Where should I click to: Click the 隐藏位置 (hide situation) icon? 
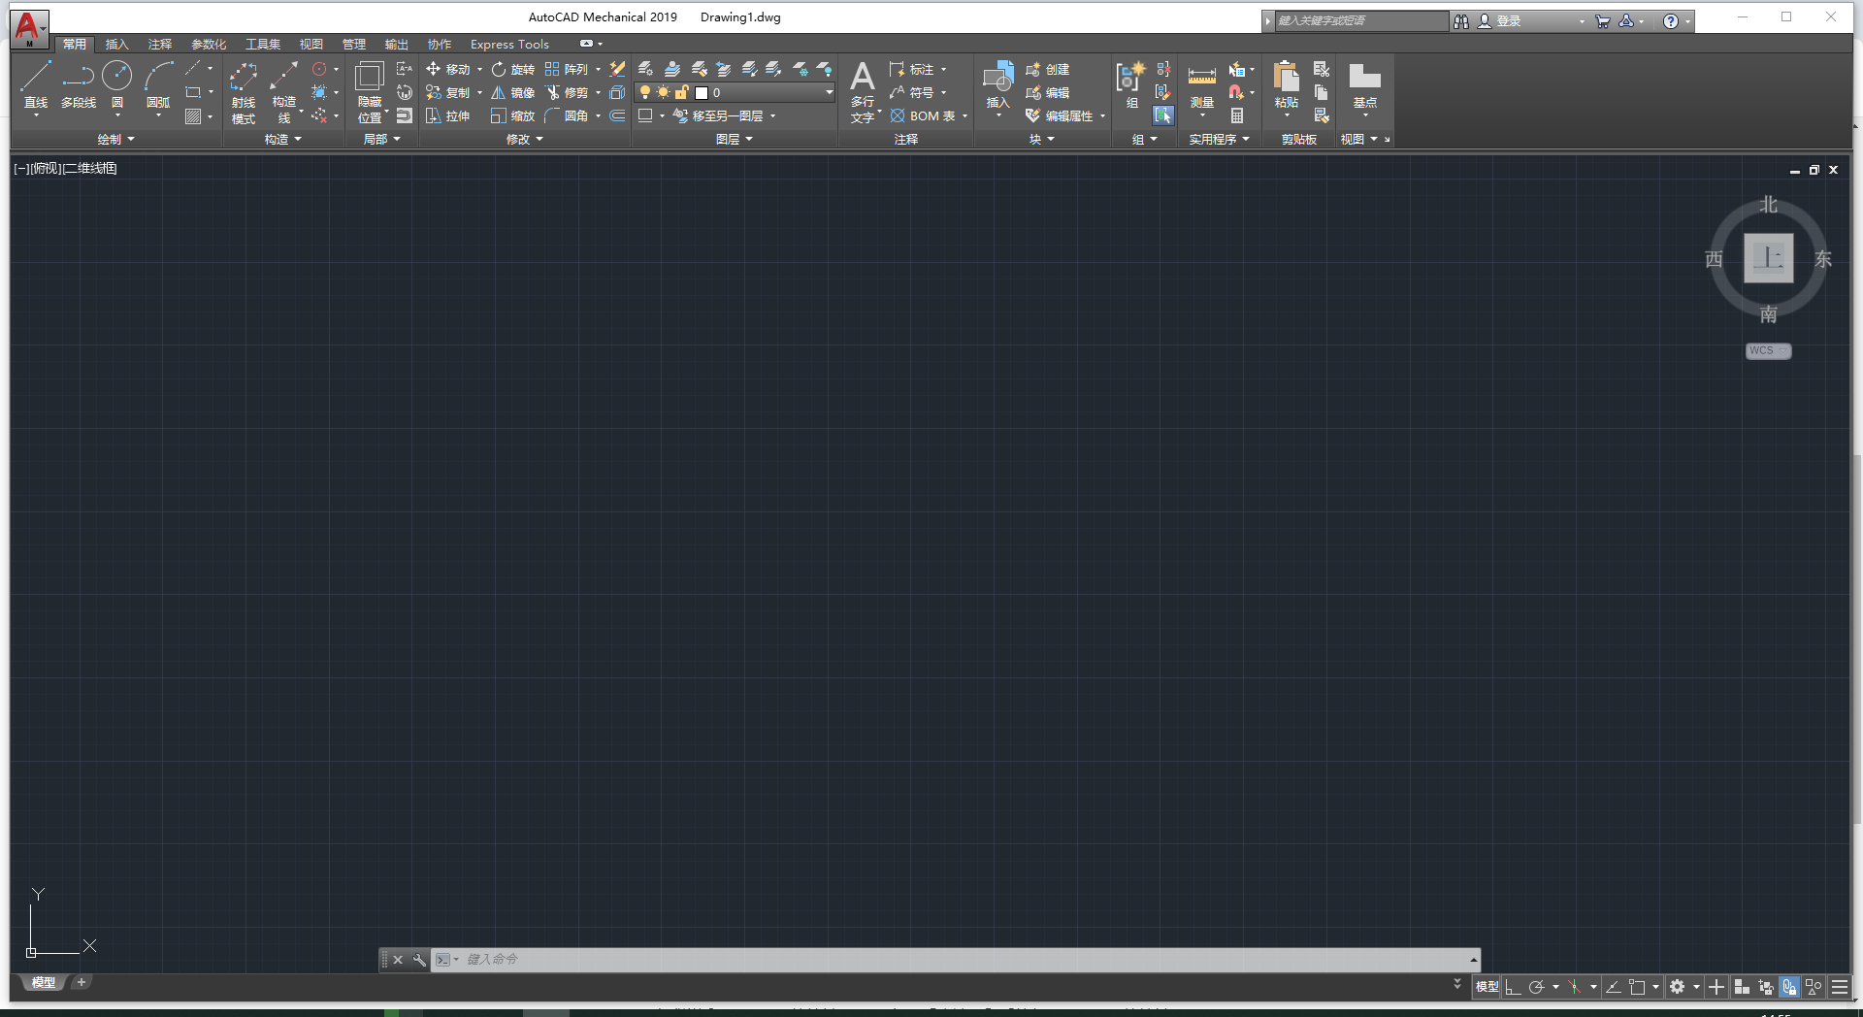[370, 76]
